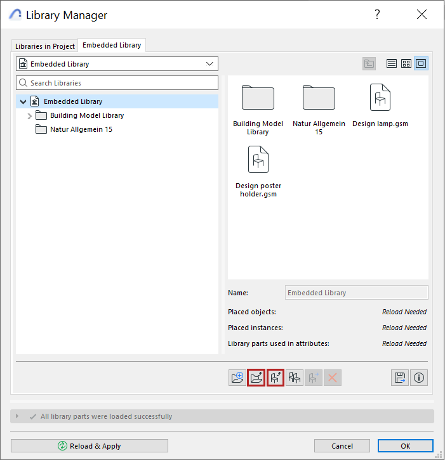Click the up one folder level icon
This screenshot has height=460, width=445.
point(369,63)
